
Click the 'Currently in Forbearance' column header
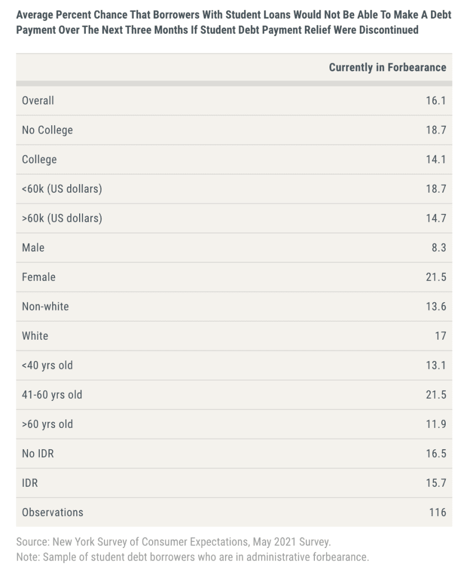point(387,67)
